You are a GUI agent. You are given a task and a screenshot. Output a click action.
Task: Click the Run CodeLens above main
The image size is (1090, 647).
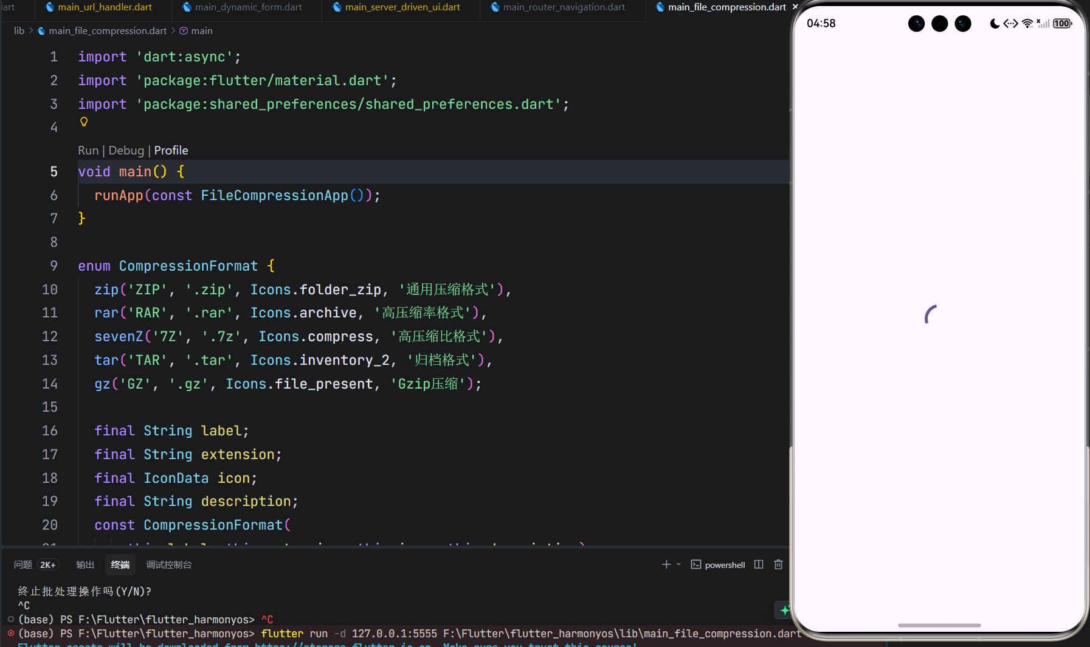click(88, 150)
